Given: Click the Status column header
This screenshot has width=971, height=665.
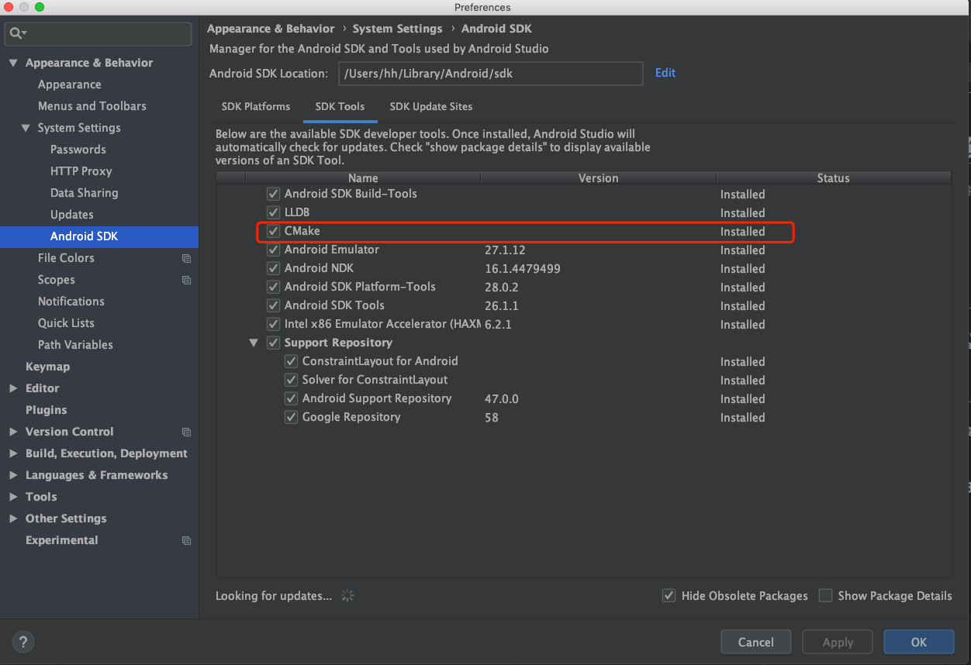Looking at the screenshot, I should tap(834, 178).
